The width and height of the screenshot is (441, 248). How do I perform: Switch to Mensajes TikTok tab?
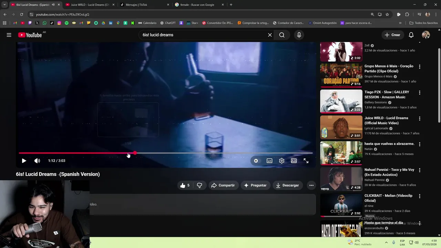[145, 5]
